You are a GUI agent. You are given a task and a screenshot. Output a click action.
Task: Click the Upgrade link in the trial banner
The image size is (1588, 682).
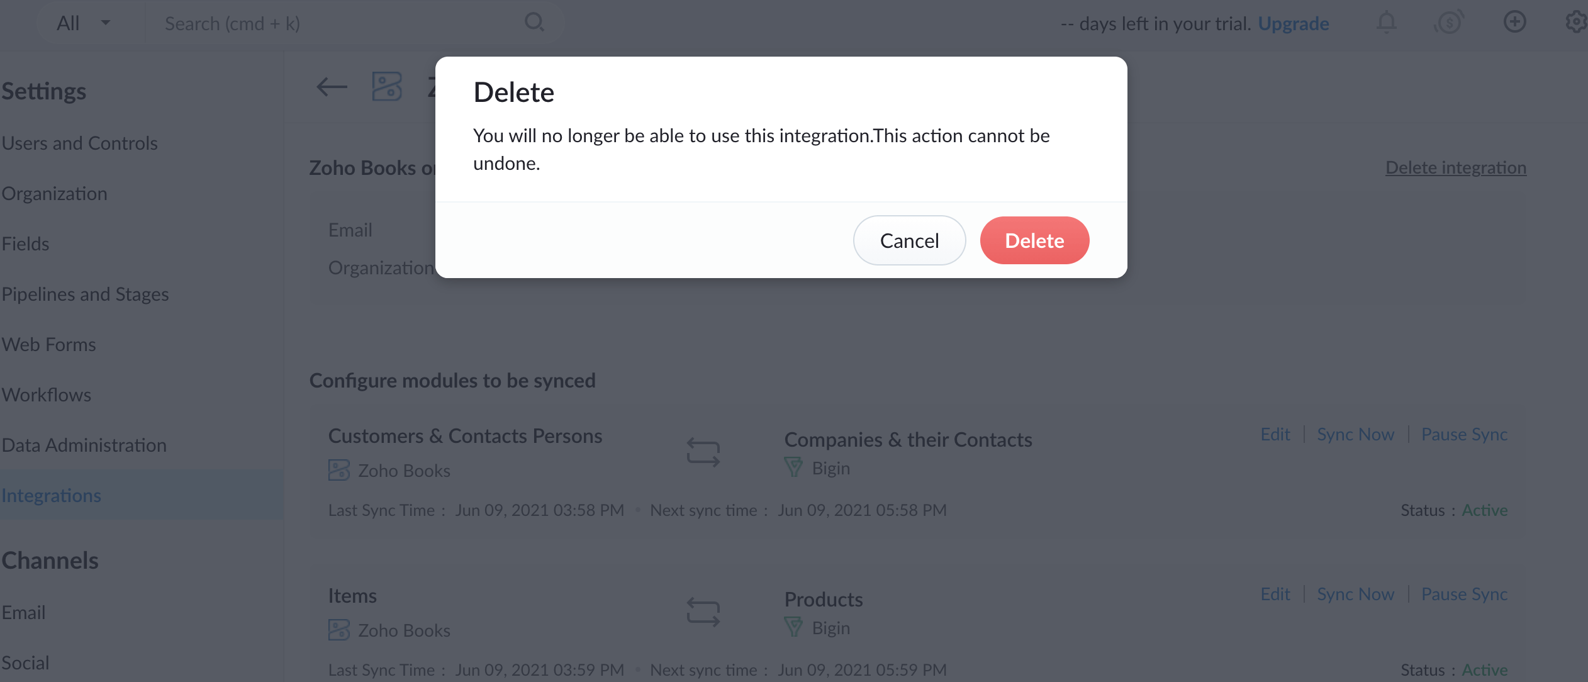tap(1294, 22)
